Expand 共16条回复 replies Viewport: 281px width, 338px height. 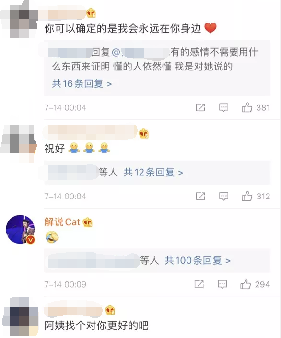pyautogui.click(x=82, y=83)
